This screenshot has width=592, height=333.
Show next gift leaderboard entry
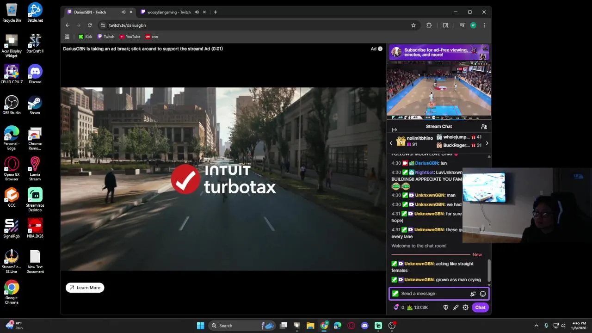click(487, 143)
